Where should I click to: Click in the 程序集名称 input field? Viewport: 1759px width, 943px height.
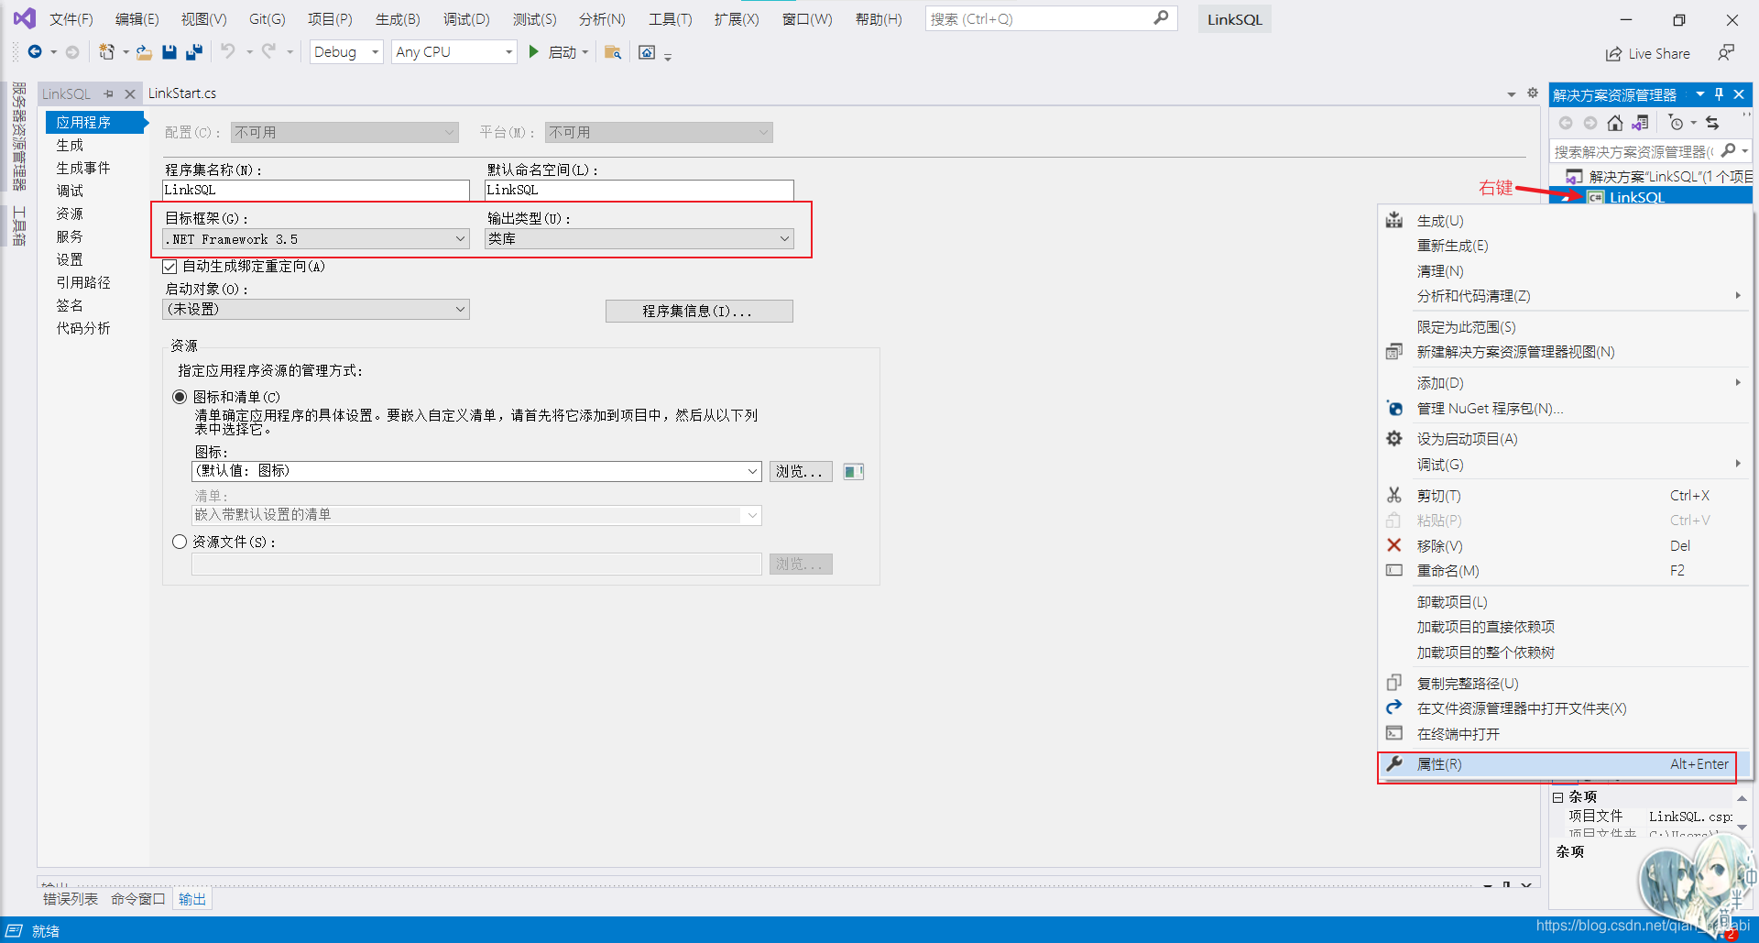point(316,190)
